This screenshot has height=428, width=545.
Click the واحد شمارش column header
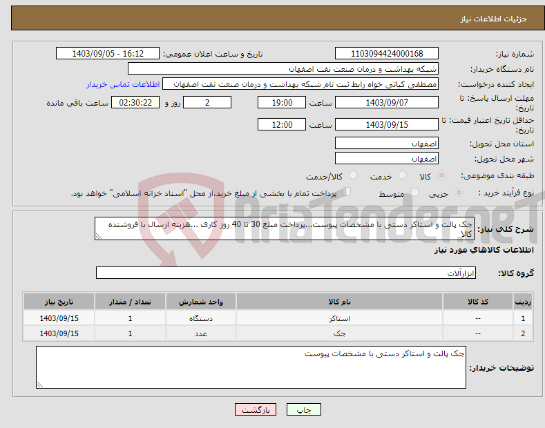tap(201, 302)
